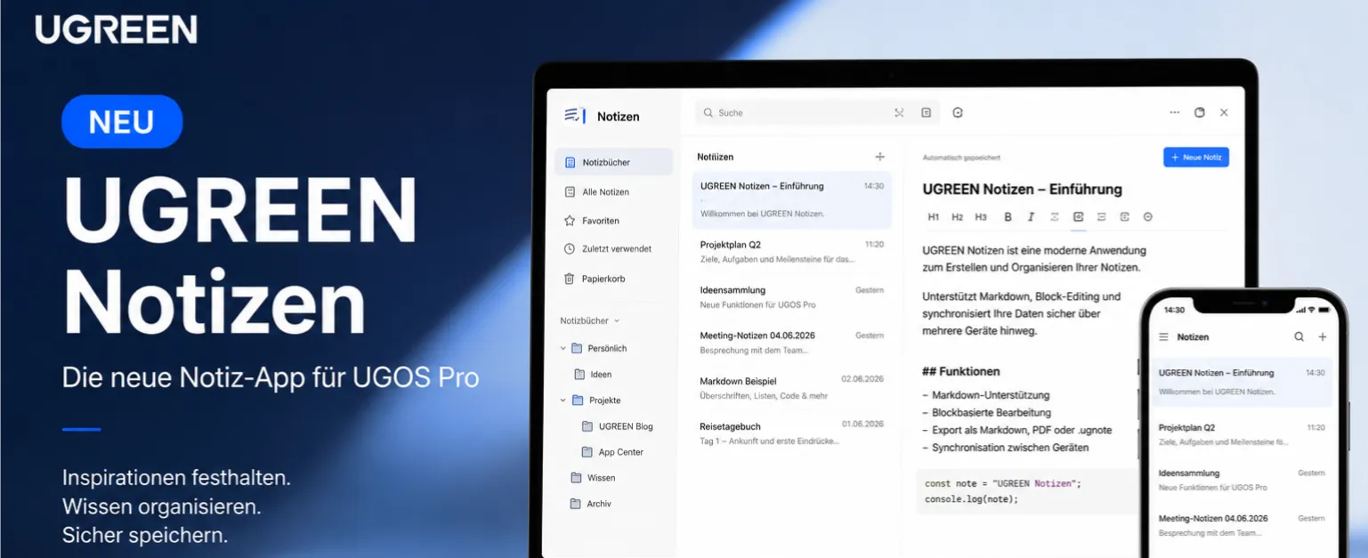Collapse the Notizbücher section header chevron
This screenshot has width=1368, height=558.
point(617,321)
